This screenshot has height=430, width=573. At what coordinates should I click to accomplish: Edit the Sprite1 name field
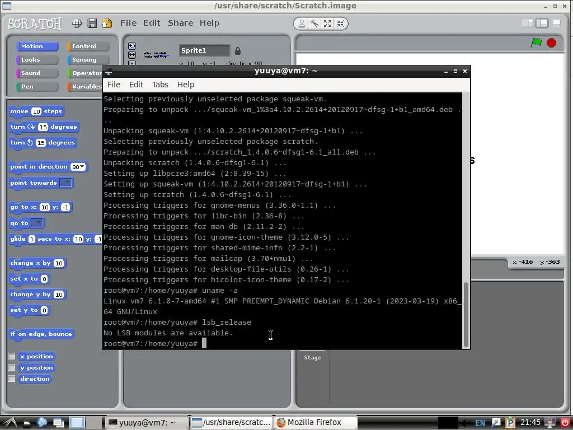[x=204, y=50]
